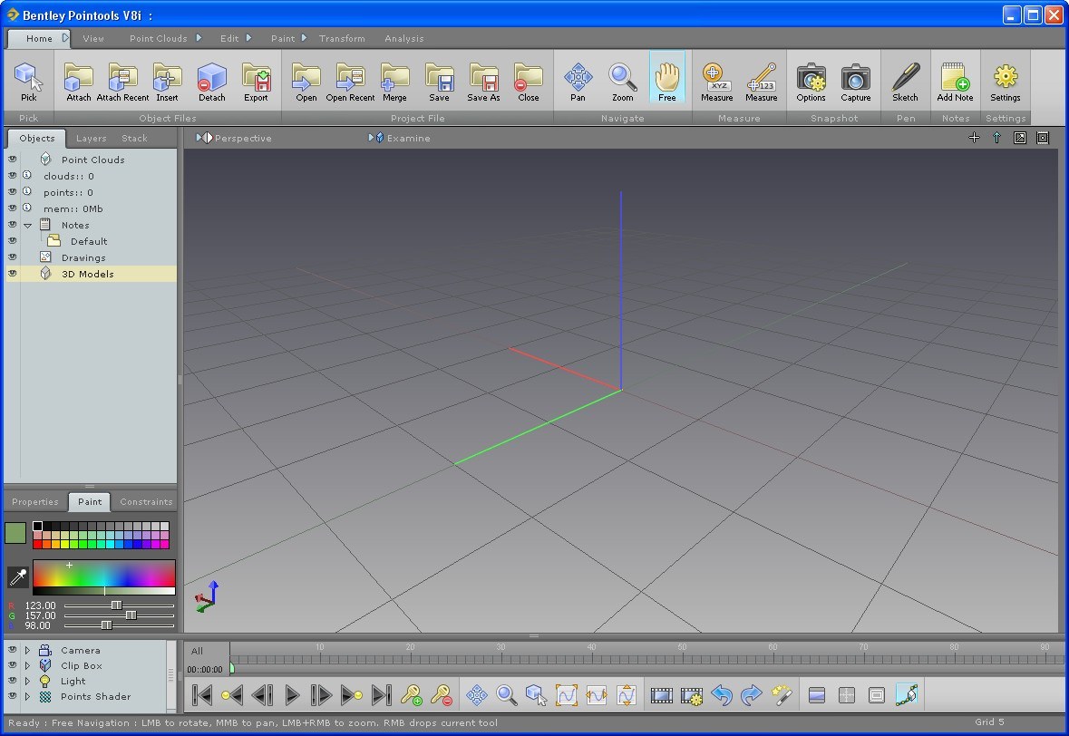Open the Sketch pen tool
Viewport: 1069px width, 736px height.
tap(905, 79)
